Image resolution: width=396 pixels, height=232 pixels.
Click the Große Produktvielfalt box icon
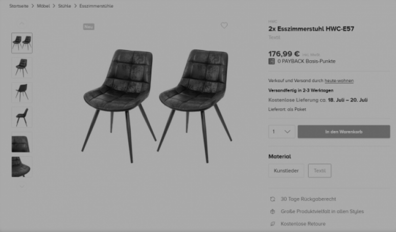[272, 212]
